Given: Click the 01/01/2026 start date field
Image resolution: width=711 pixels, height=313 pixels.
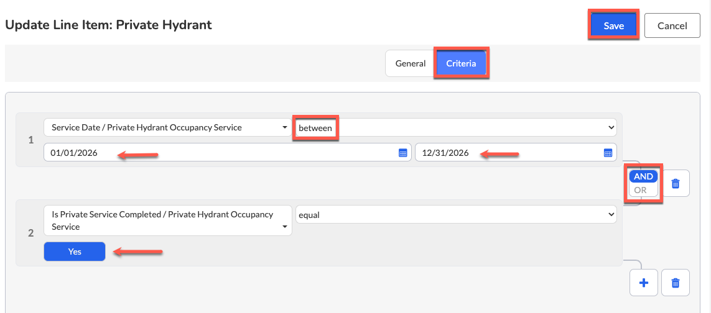Looking at the screenshot, I should coord(228,153).
